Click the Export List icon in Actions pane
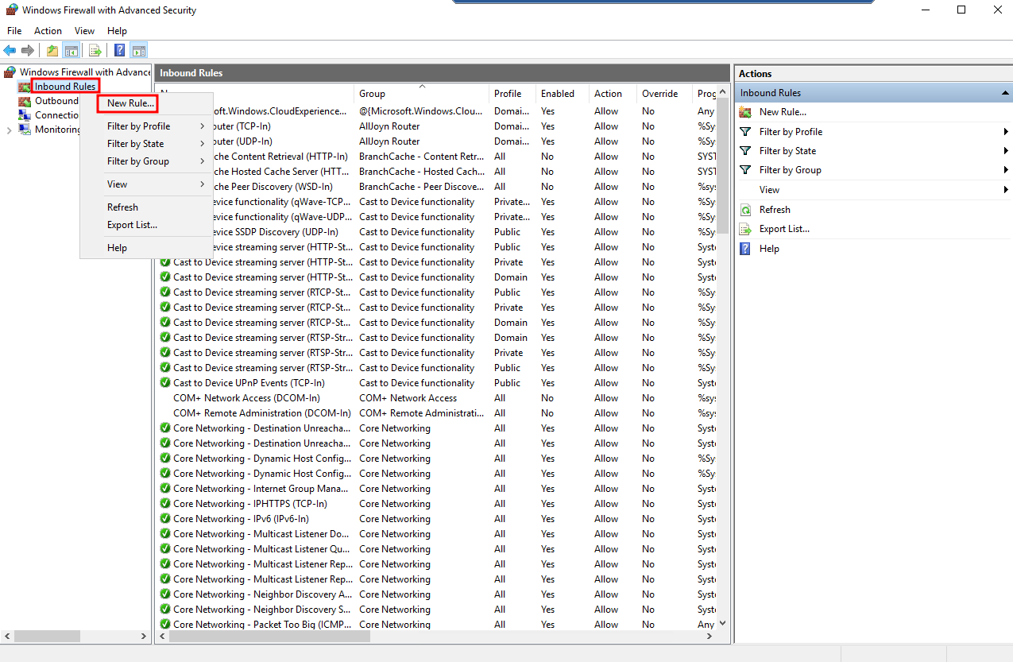 pyautogui.click(x=745, y=229)
